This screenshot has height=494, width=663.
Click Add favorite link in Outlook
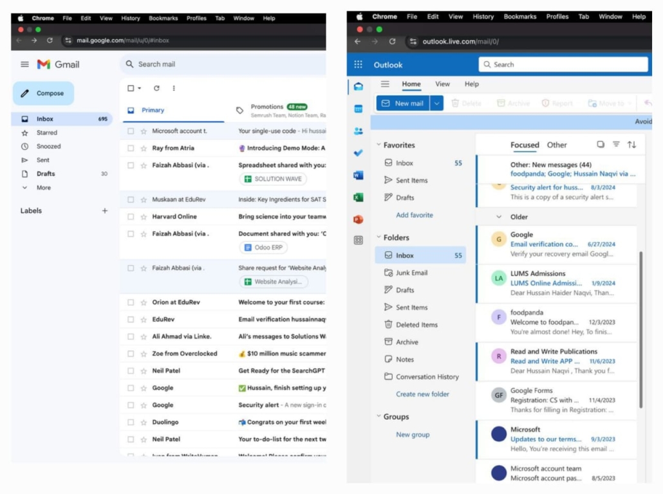(415, 215)
